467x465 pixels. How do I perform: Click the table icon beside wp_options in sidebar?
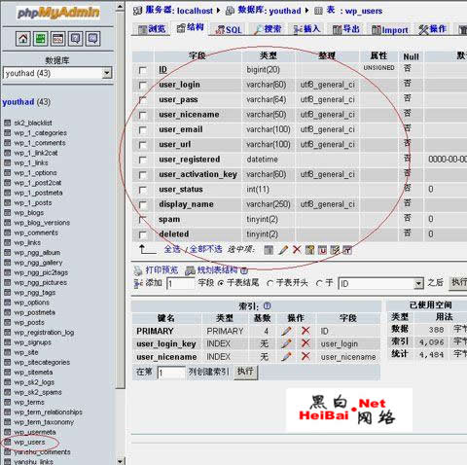tap(7, 303)
